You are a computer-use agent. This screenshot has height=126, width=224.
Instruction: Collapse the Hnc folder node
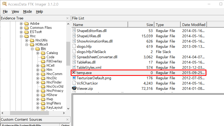[x=21, y=36]
